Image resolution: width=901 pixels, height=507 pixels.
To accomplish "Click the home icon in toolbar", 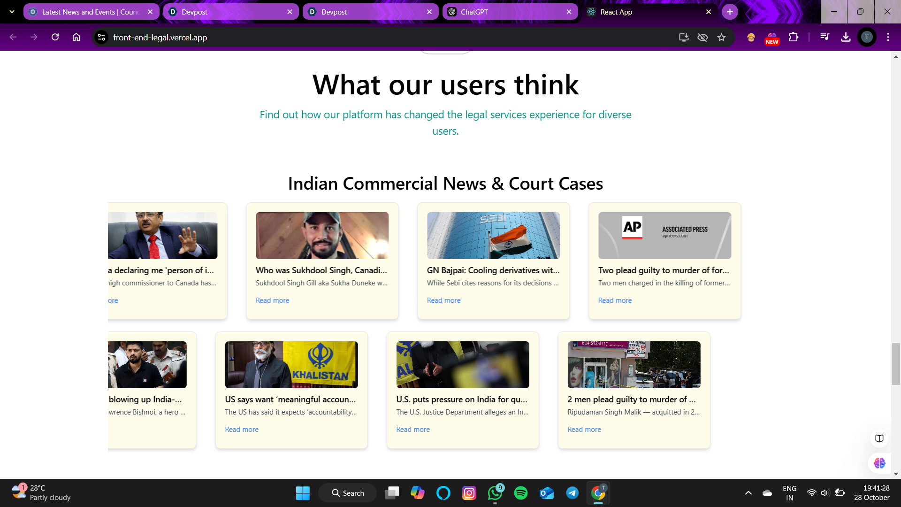I will (x=76, y=37).
